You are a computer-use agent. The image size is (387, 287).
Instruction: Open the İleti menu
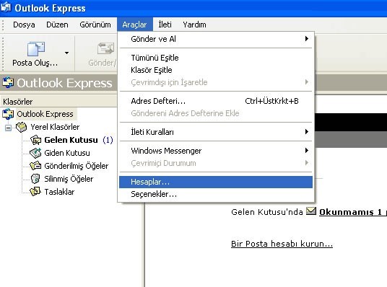tap(165, 25)
